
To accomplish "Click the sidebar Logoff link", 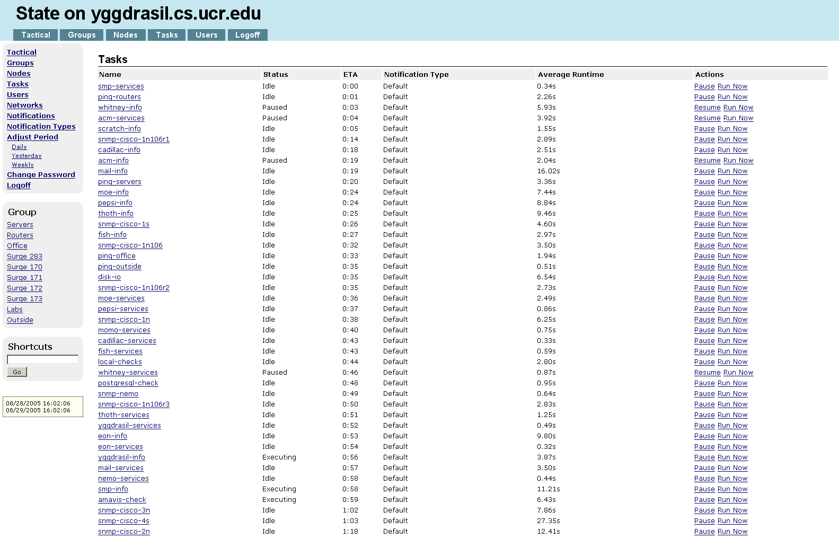I will pos(19,185).
